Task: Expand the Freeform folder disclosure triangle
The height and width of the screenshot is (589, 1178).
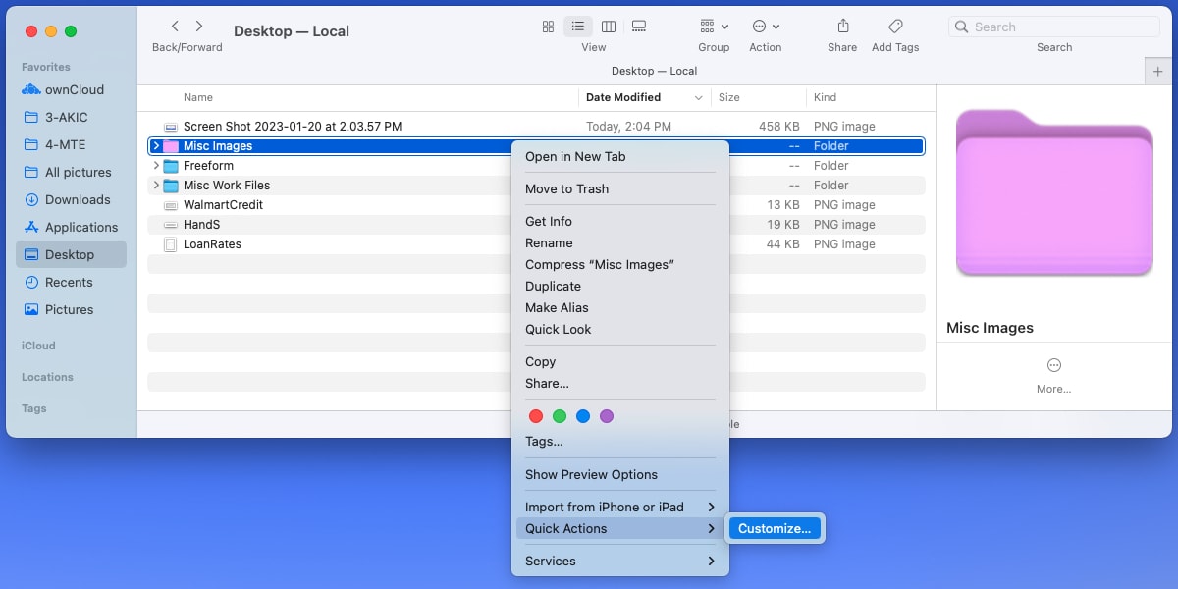Action: tap(154, 165)
